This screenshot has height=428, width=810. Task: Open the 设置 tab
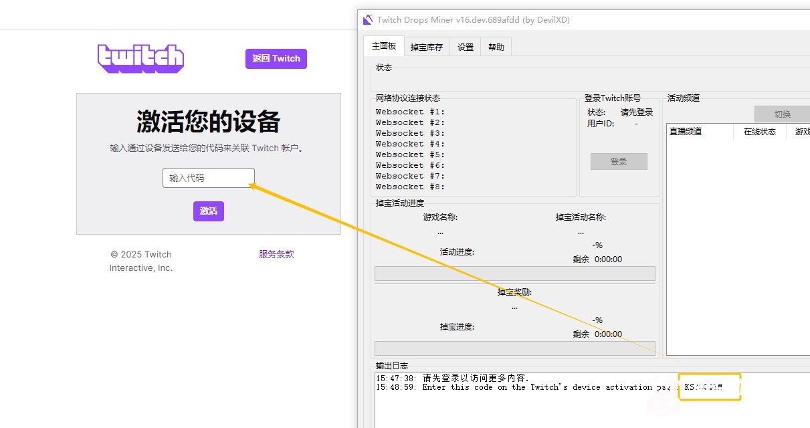point(466,47)
